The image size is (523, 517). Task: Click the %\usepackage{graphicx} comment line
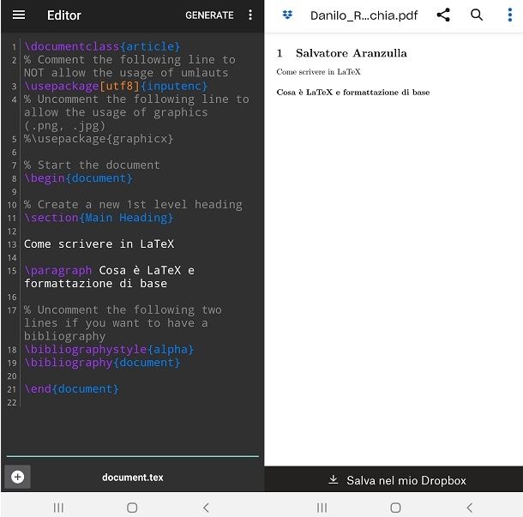99,139
